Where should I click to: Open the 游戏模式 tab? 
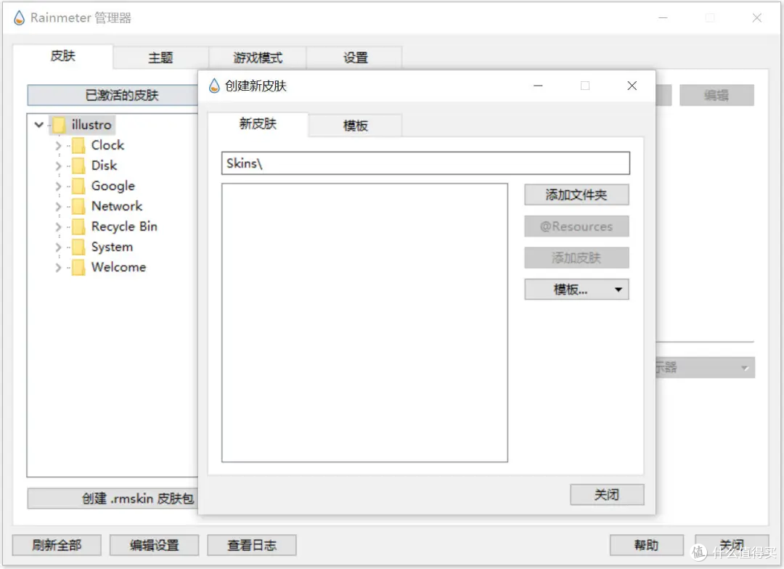pyautogui.click(x=258, y=57)
